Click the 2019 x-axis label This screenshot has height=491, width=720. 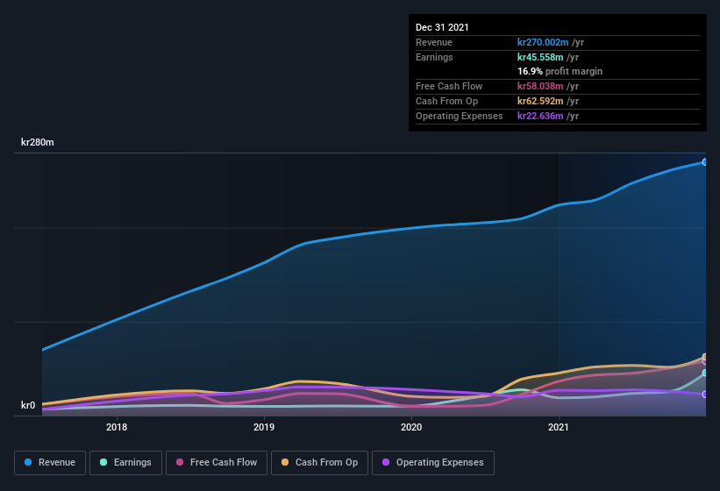(264, 427)
